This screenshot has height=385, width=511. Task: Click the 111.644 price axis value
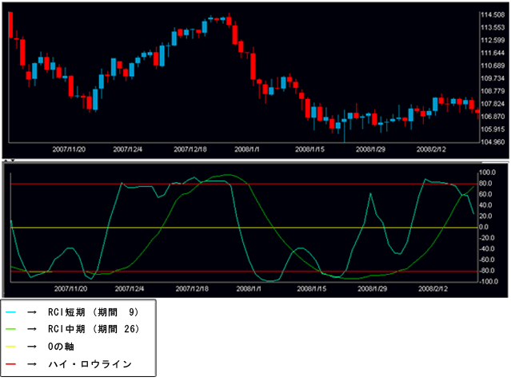[493, 53]
